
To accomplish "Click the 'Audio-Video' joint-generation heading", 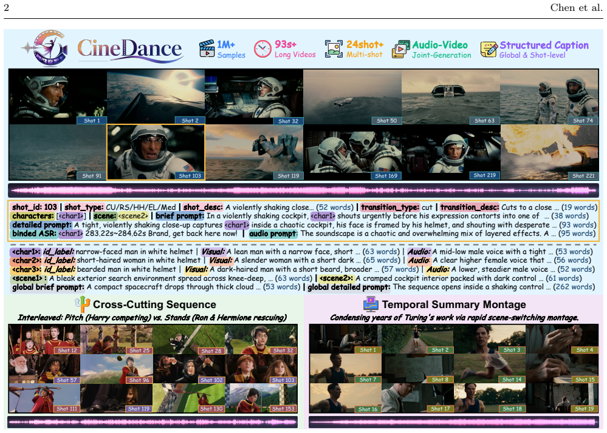I will (x=440, y=45).
